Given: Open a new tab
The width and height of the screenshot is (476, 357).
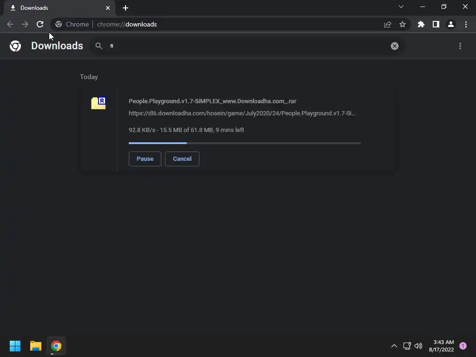Looking at the screenshot, I should point(126,8).
